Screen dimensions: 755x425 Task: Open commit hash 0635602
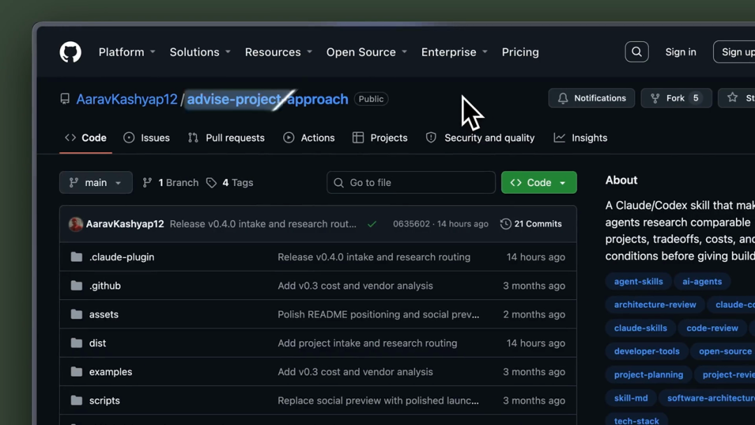(411, 224)
